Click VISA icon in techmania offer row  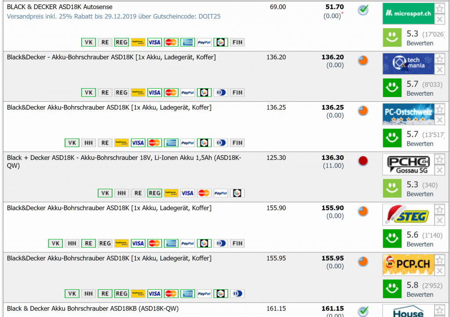154,93
